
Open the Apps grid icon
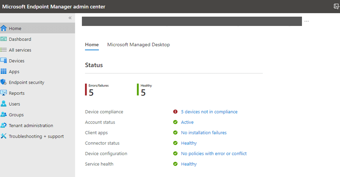(x=4, y=72)
